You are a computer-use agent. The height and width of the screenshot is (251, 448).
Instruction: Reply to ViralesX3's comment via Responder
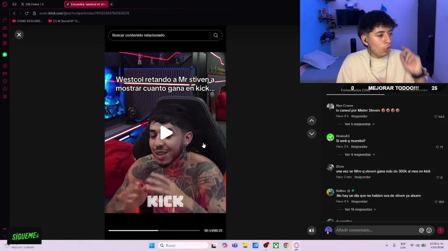pos(359,147)
